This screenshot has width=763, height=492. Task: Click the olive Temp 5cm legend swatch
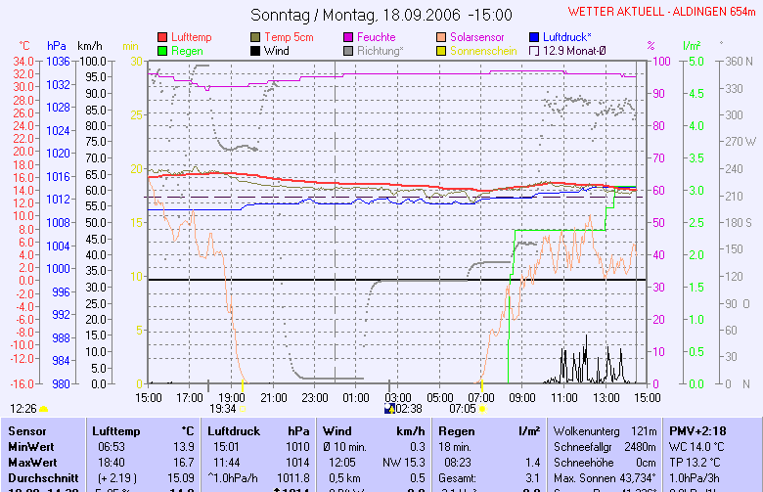click(x=256, y=37)
